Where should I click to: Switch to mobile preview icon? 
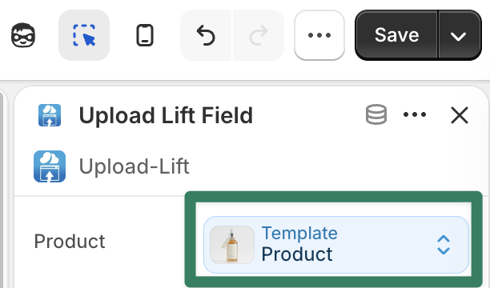click(145, 35)
